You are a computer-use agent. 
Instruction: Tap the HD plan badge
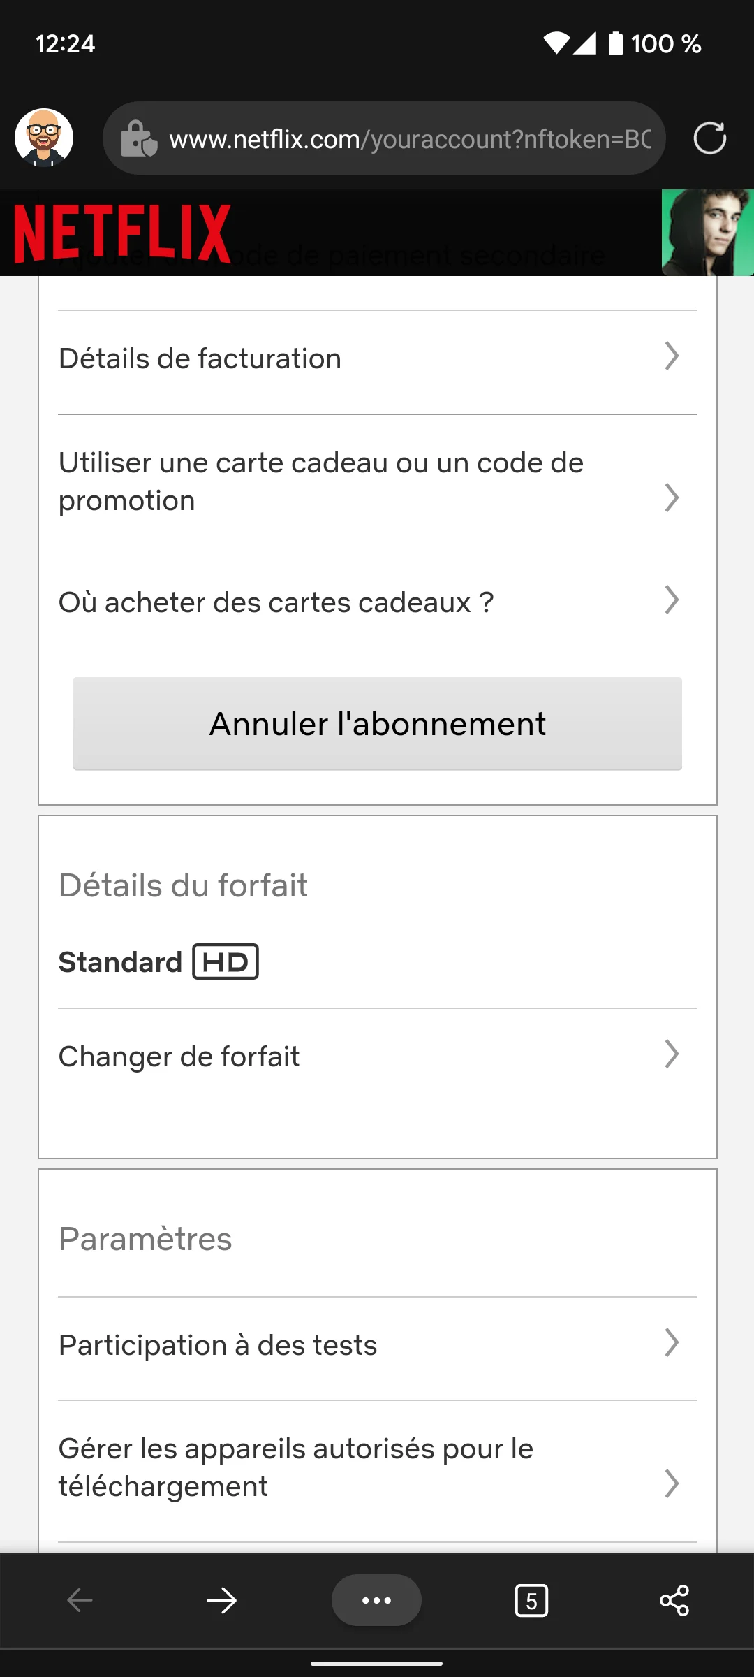pos(226,961)
